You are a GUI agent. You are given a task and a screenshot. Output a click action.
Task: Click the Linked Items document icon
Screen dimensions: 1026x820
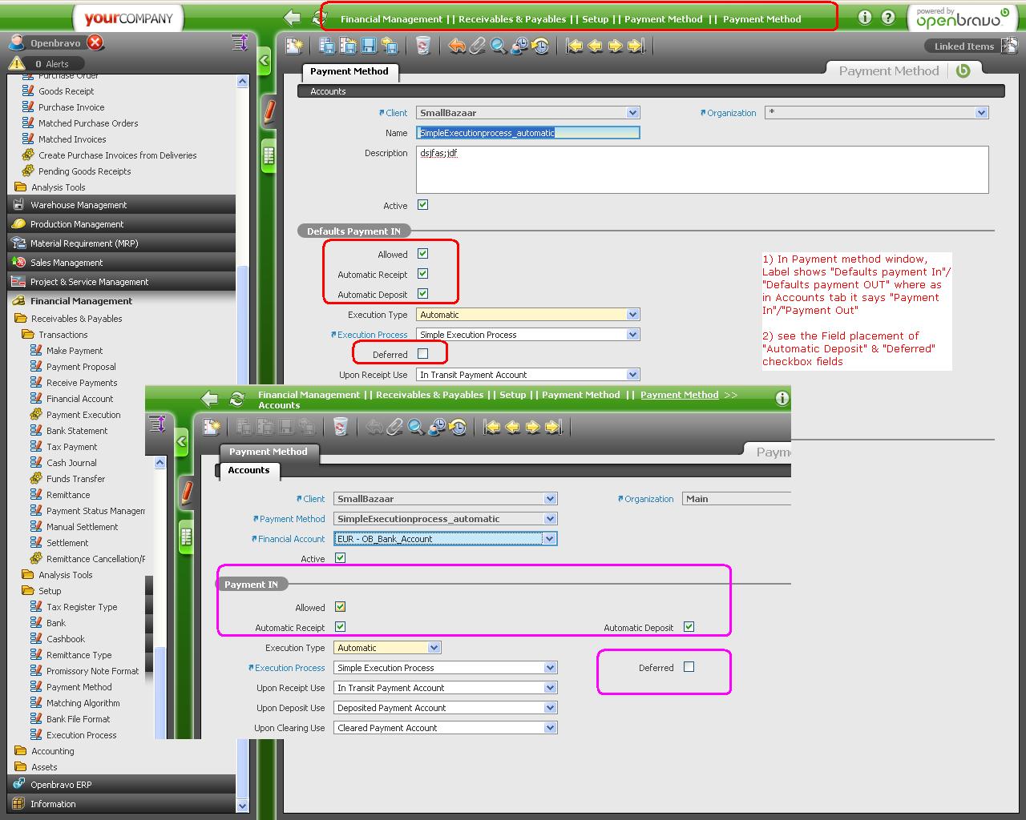(1009, 46)
